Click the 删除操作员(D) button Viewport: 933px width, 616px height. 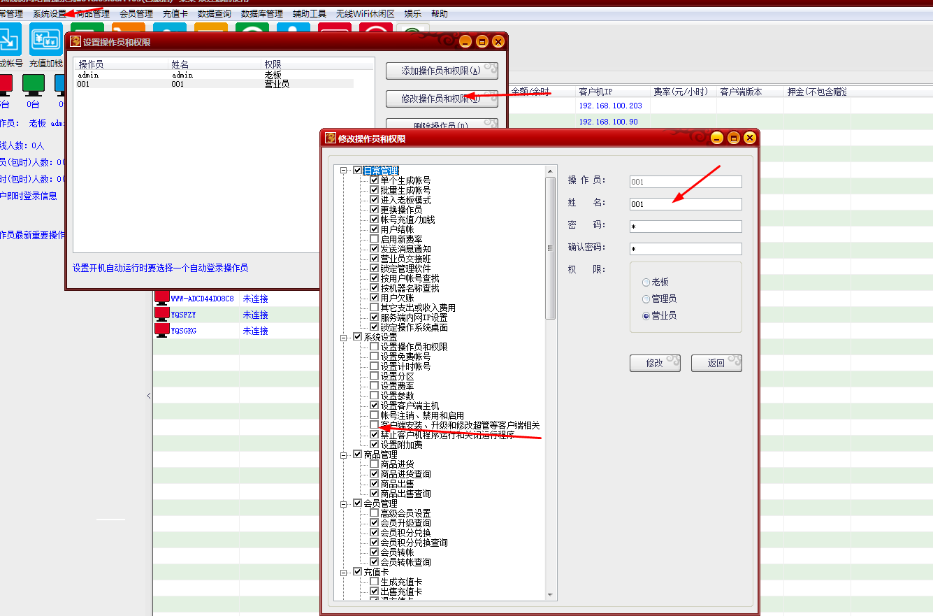442,124
